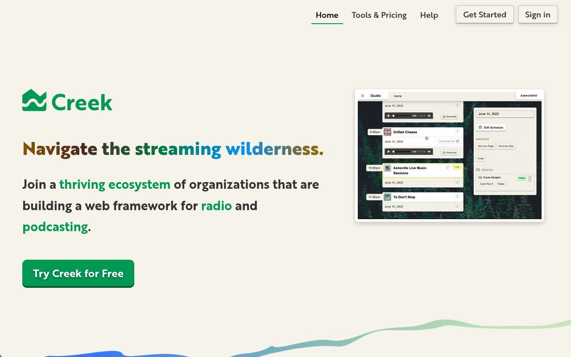Click the Status button under Creek Adapter
Viewport: 571px width, 357px height.
tap(501, 184)
